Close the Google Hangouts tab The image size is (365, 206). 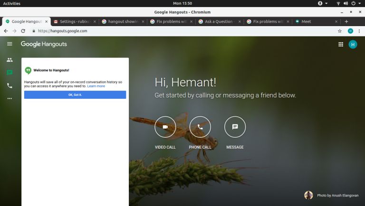[46, 21]
